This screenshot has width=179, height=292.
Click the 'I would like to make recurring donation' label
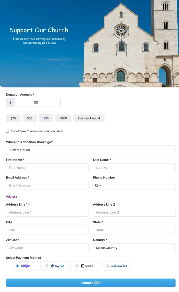click(37, 131)
